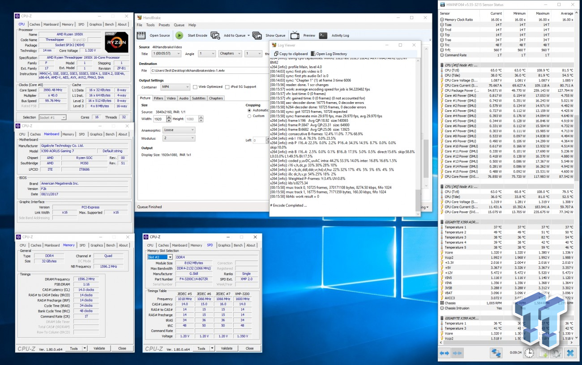
Task: Open the Title dropdown showing 1 (00:05:57)
Action: click(167, 53)
